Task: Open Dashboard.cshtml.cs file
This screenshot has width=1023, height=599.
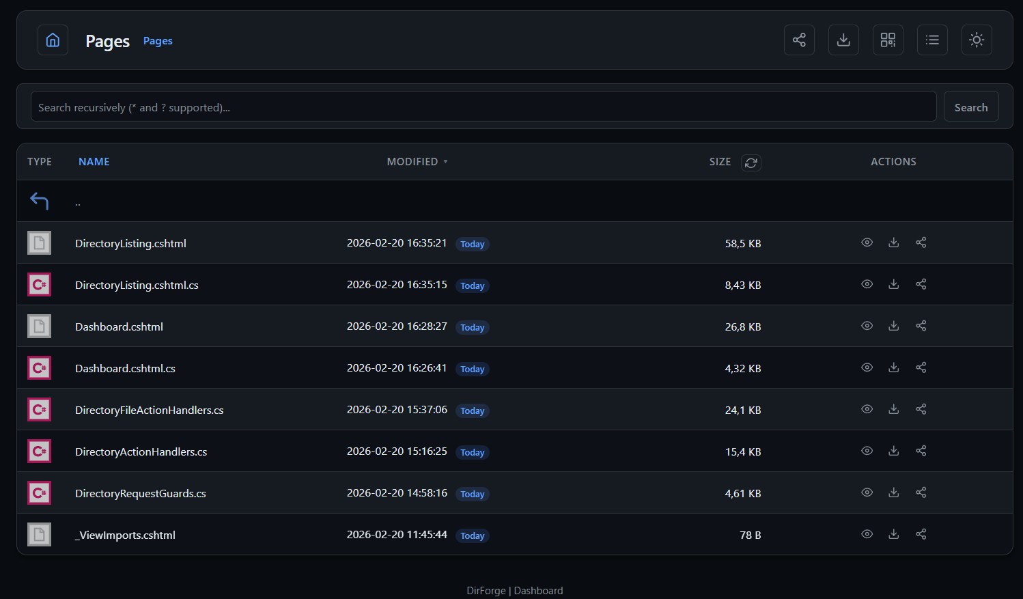Action: click(125, 368)
